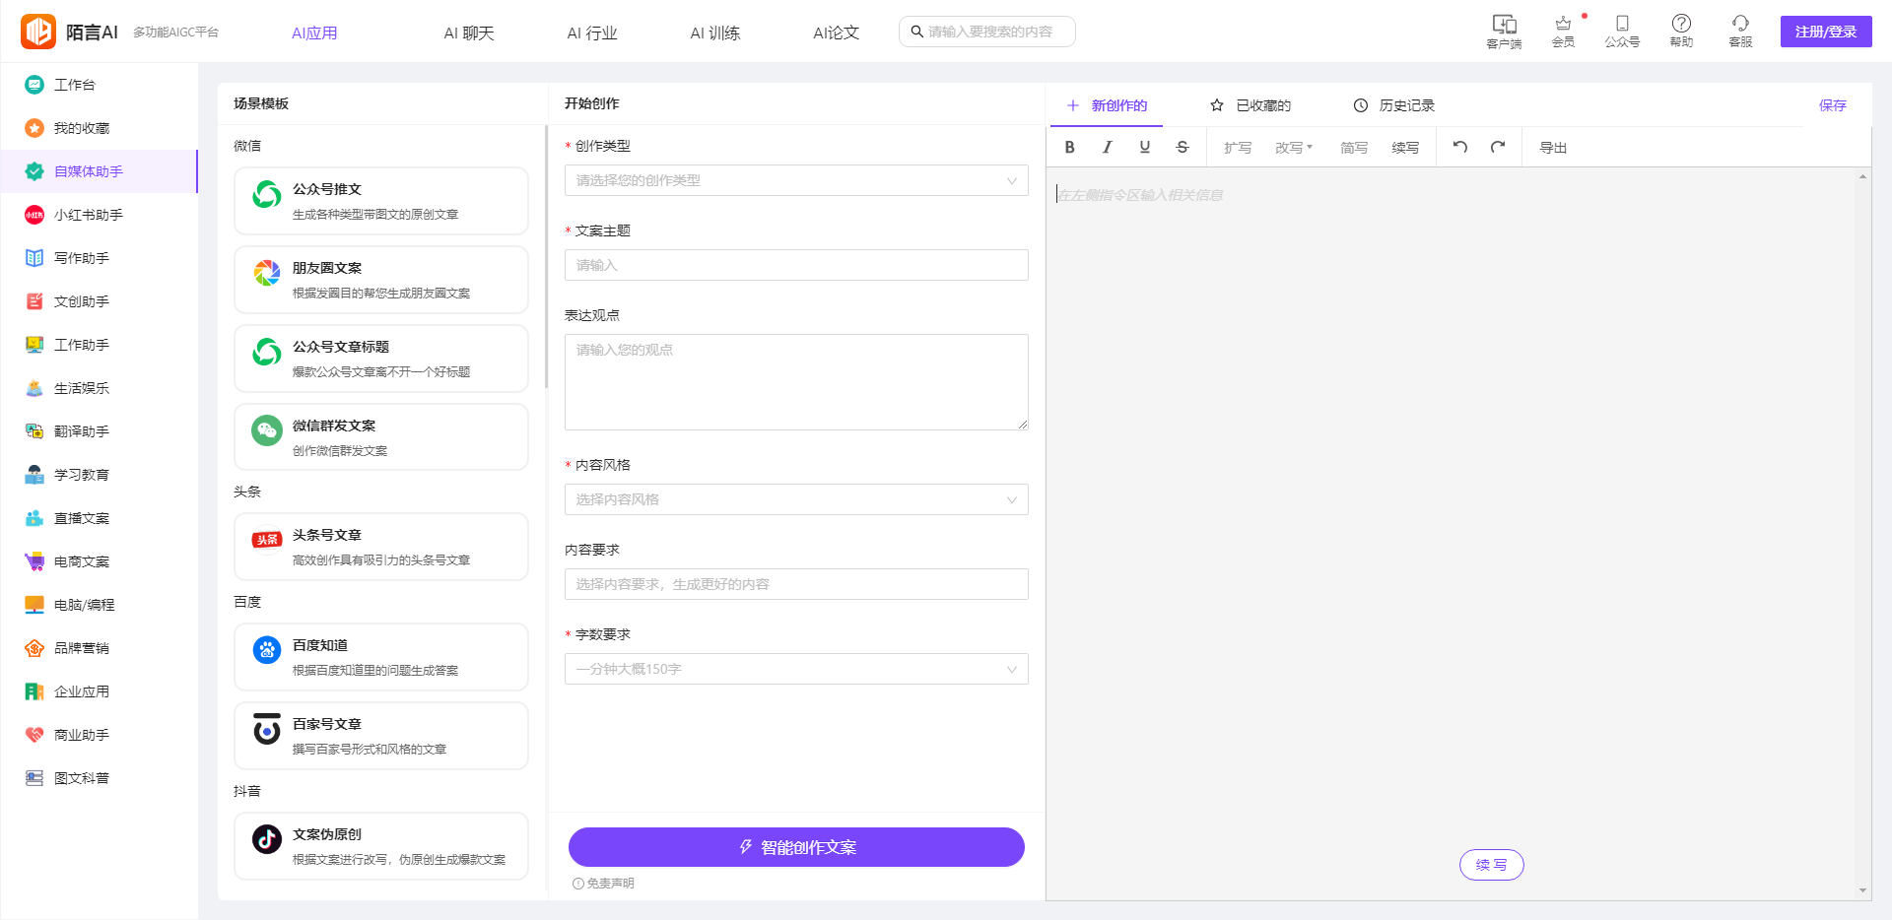Viewport: 1892px width, 920px height.
Task: Select 商业助手 in the sidebar
Action: coord(99,735)
